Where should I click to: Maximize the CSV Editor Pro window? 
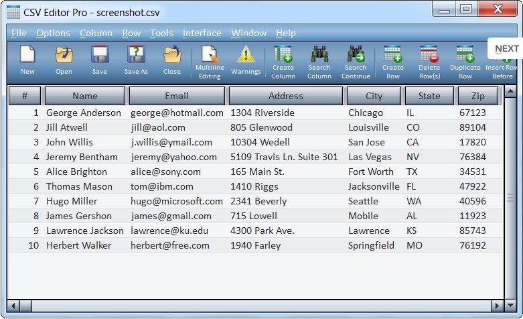(466, 8)
